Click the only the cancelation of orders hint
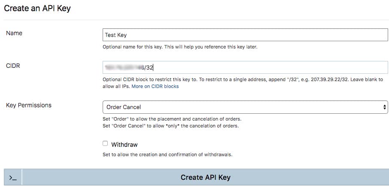The height and width of the screenshot is (194, 389). coord(170,126)
